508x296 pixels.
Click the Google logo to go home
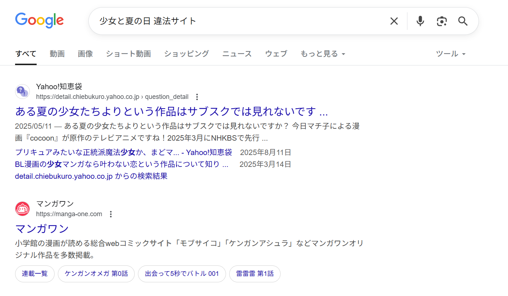click(39, 21)
